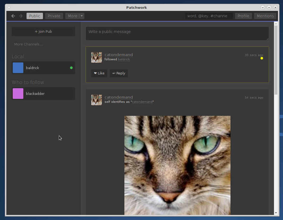Click the back navigation arrow
Viewport: 283px width, 220px height.
(x=13, y=16)
